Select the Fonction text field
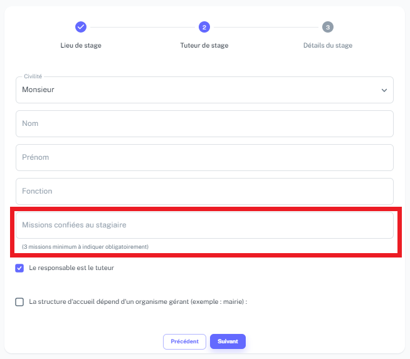Image resolution: width=410 pixels, height=359 pixels. point(204,191)
